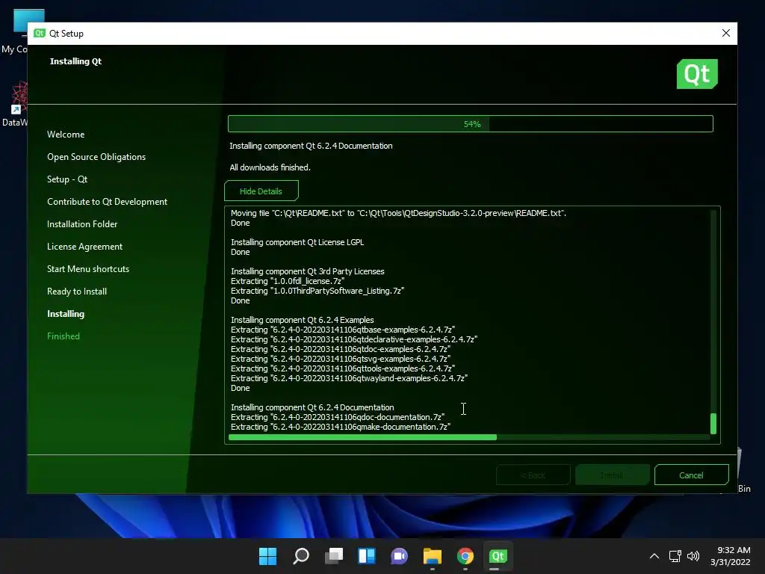The width and height of the screenshot is (765, 574).
Task: Open Windows Start menu
Action: click(x=267, y=556)
